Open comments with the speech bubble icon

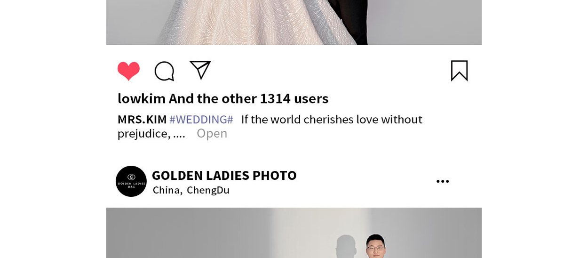click(164, 71)
